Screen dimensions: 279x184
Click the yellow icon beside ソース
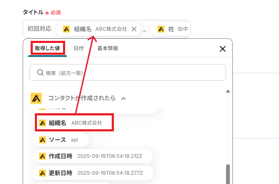tap(42, 140)
